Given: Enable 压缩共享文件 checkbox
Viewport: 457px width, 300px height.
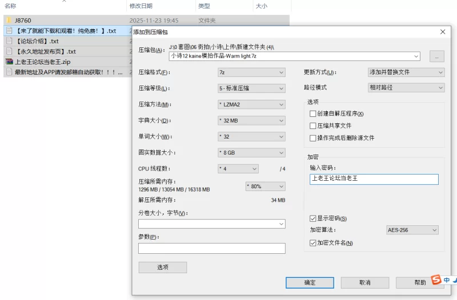Looking at the screenshot, I should 312,125.
